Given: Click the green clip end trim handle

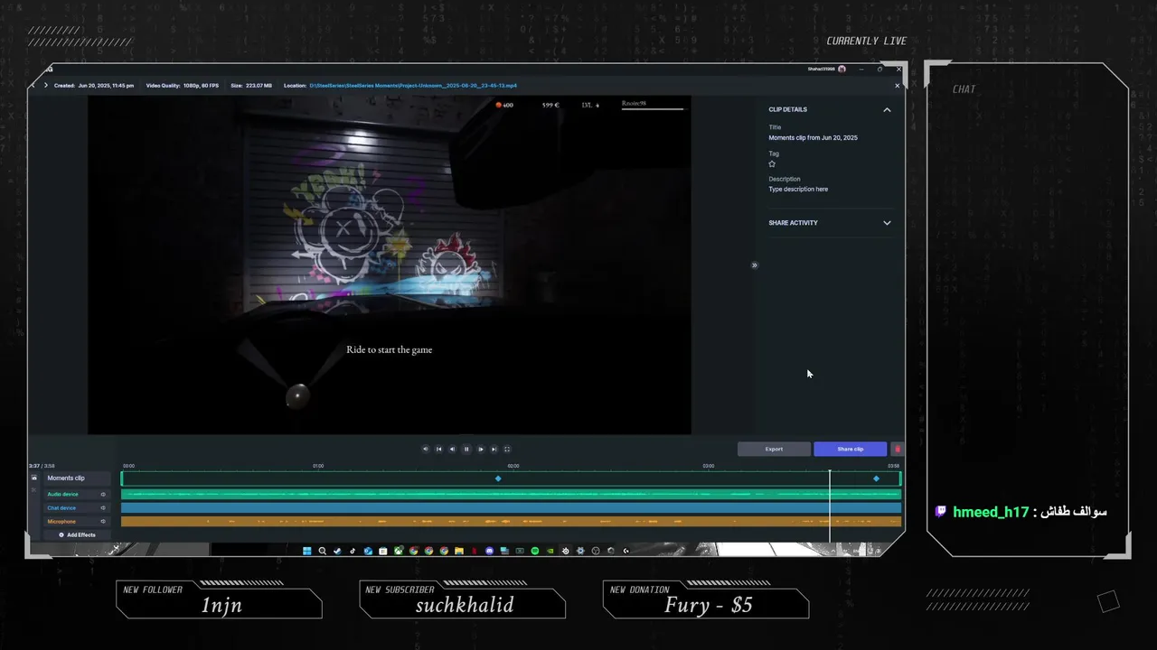Looking at the screenshot, I should point(899,478).
